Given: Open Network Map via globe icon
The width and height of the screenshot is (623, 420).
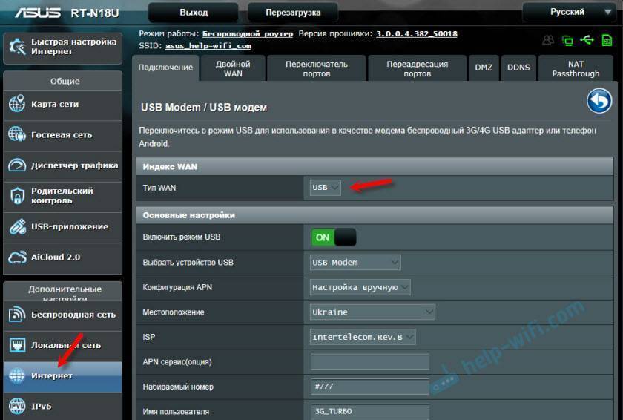Looking at the screenshot, I should pyautogui.click(x=17, y=105).
